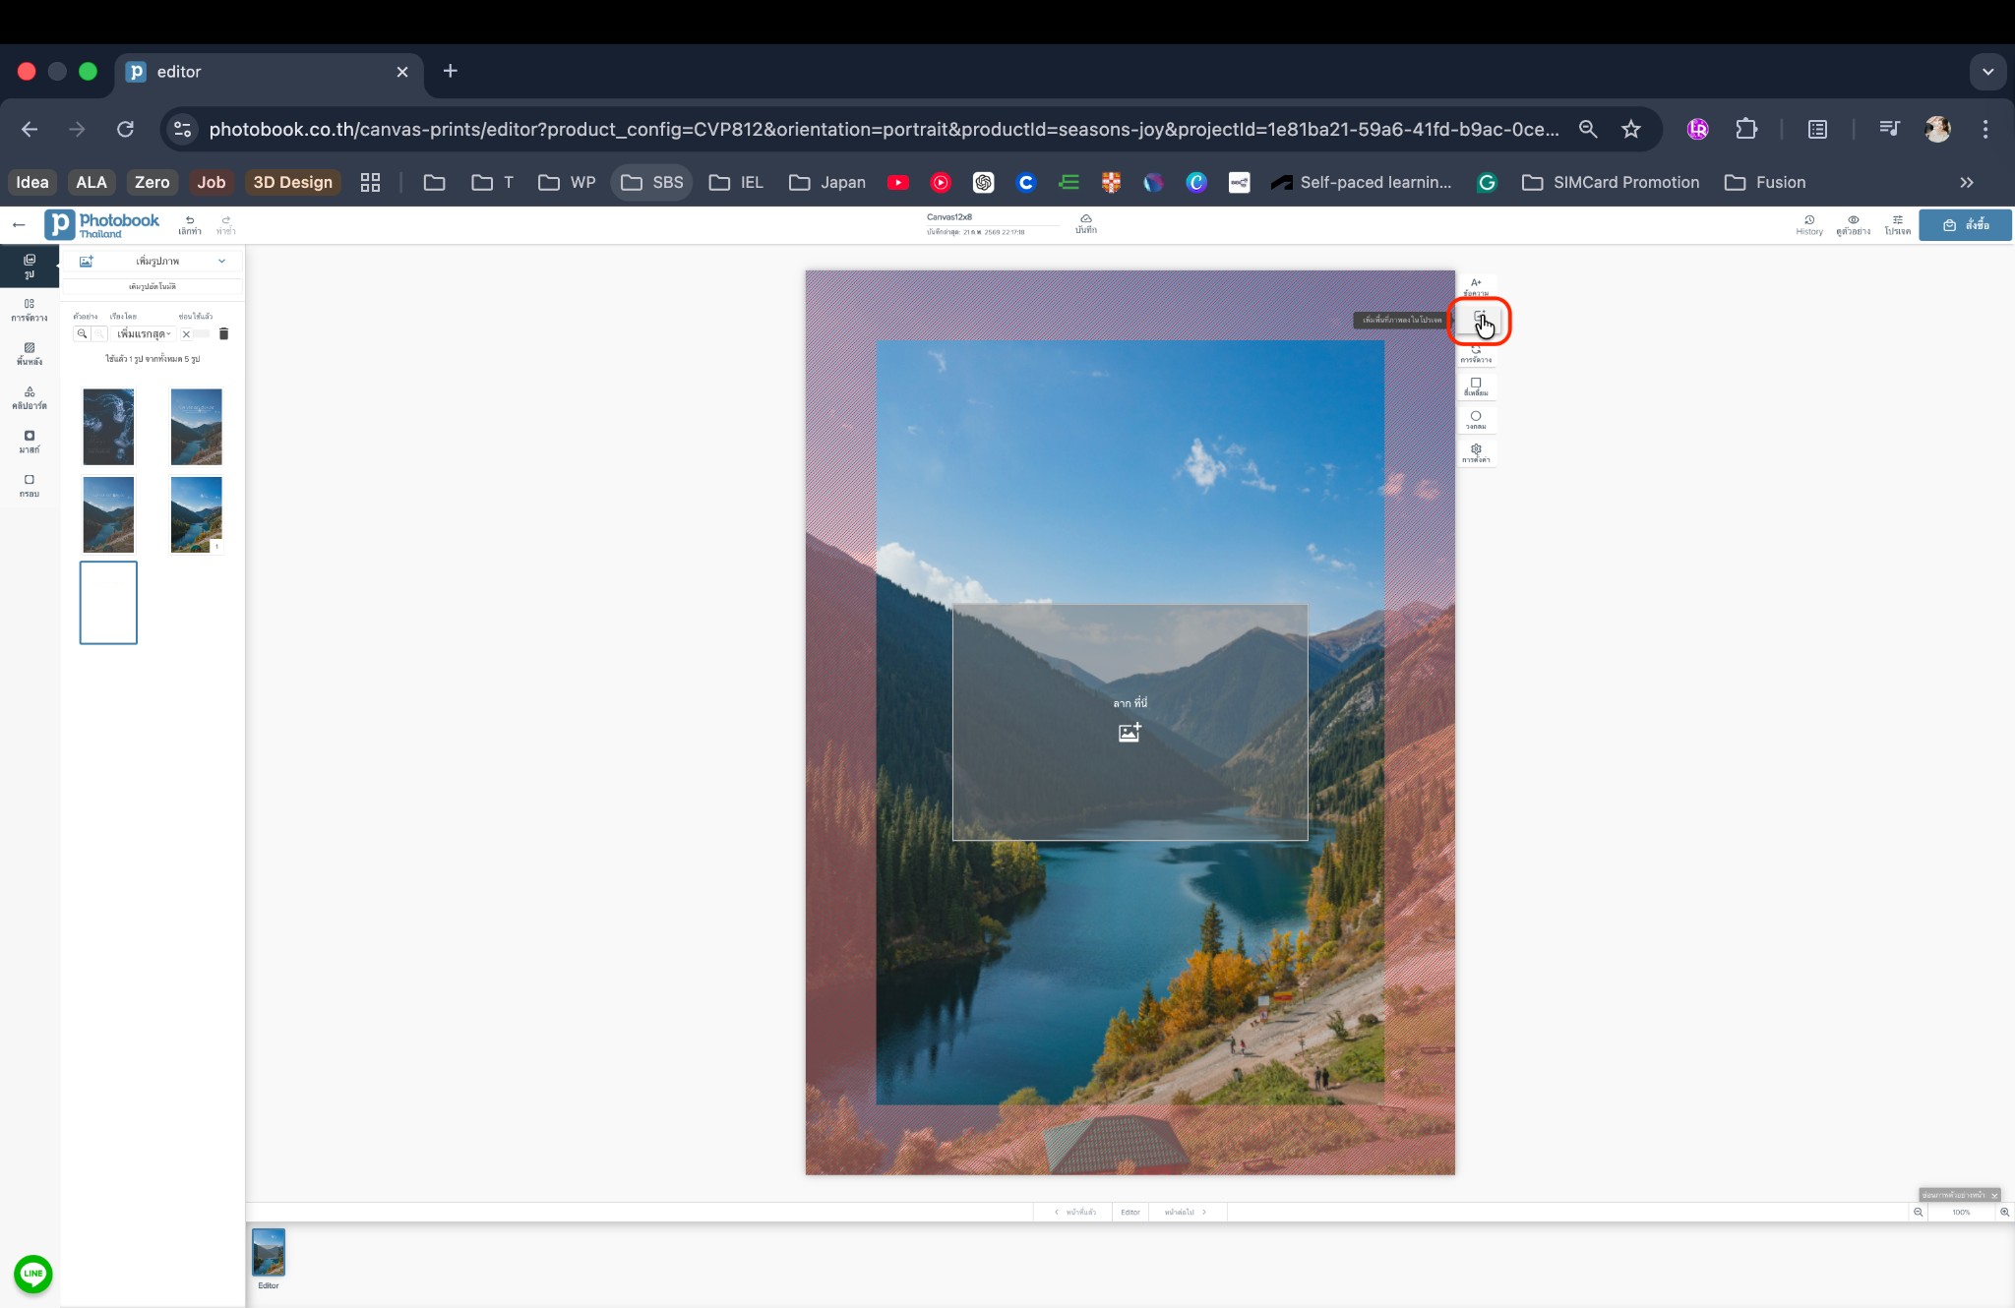Open the Clipart (คลิปอาร์ต) sidebar panel
Image resolution: width=2015 pixels, height=1308 pixels.
tap(30, 397)
